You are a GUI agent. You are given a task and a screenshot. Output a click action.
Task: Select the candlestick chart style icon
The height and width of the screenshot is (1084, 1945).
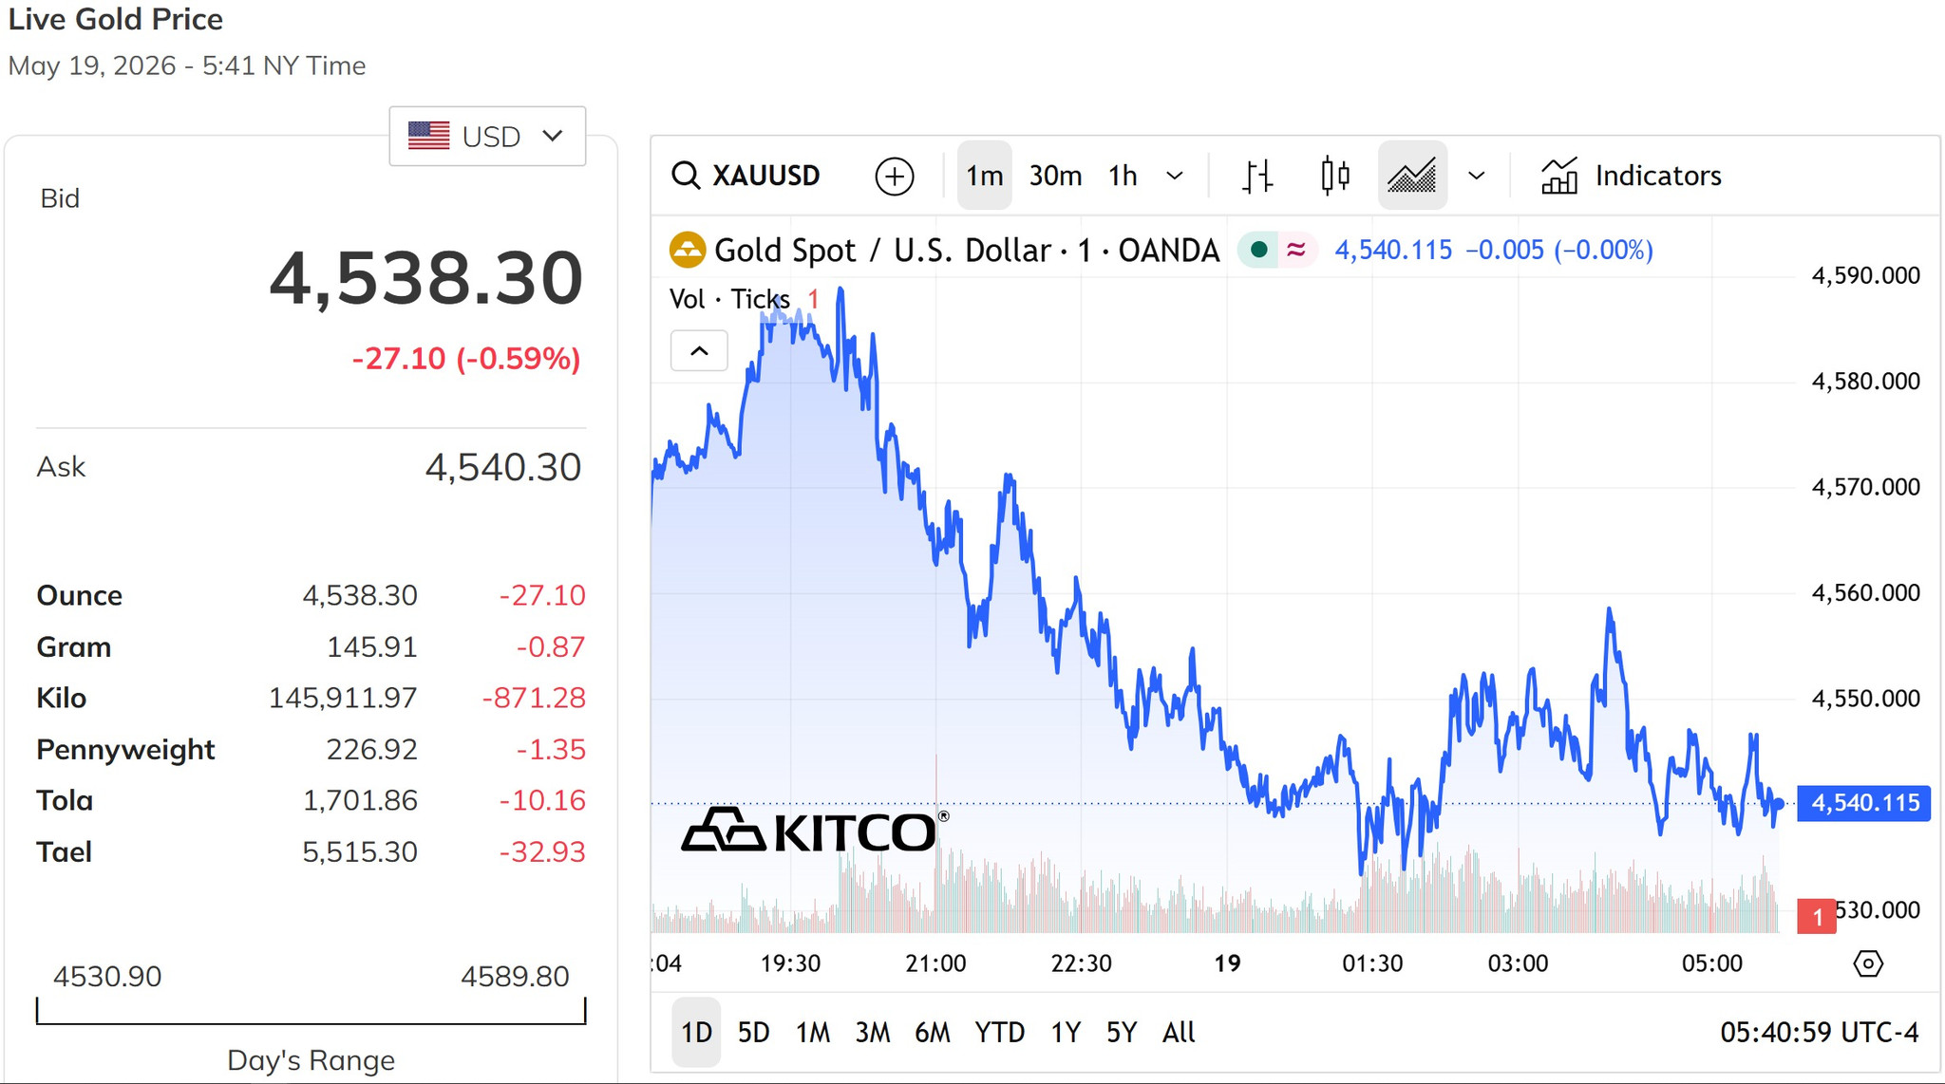(1335, 176)
